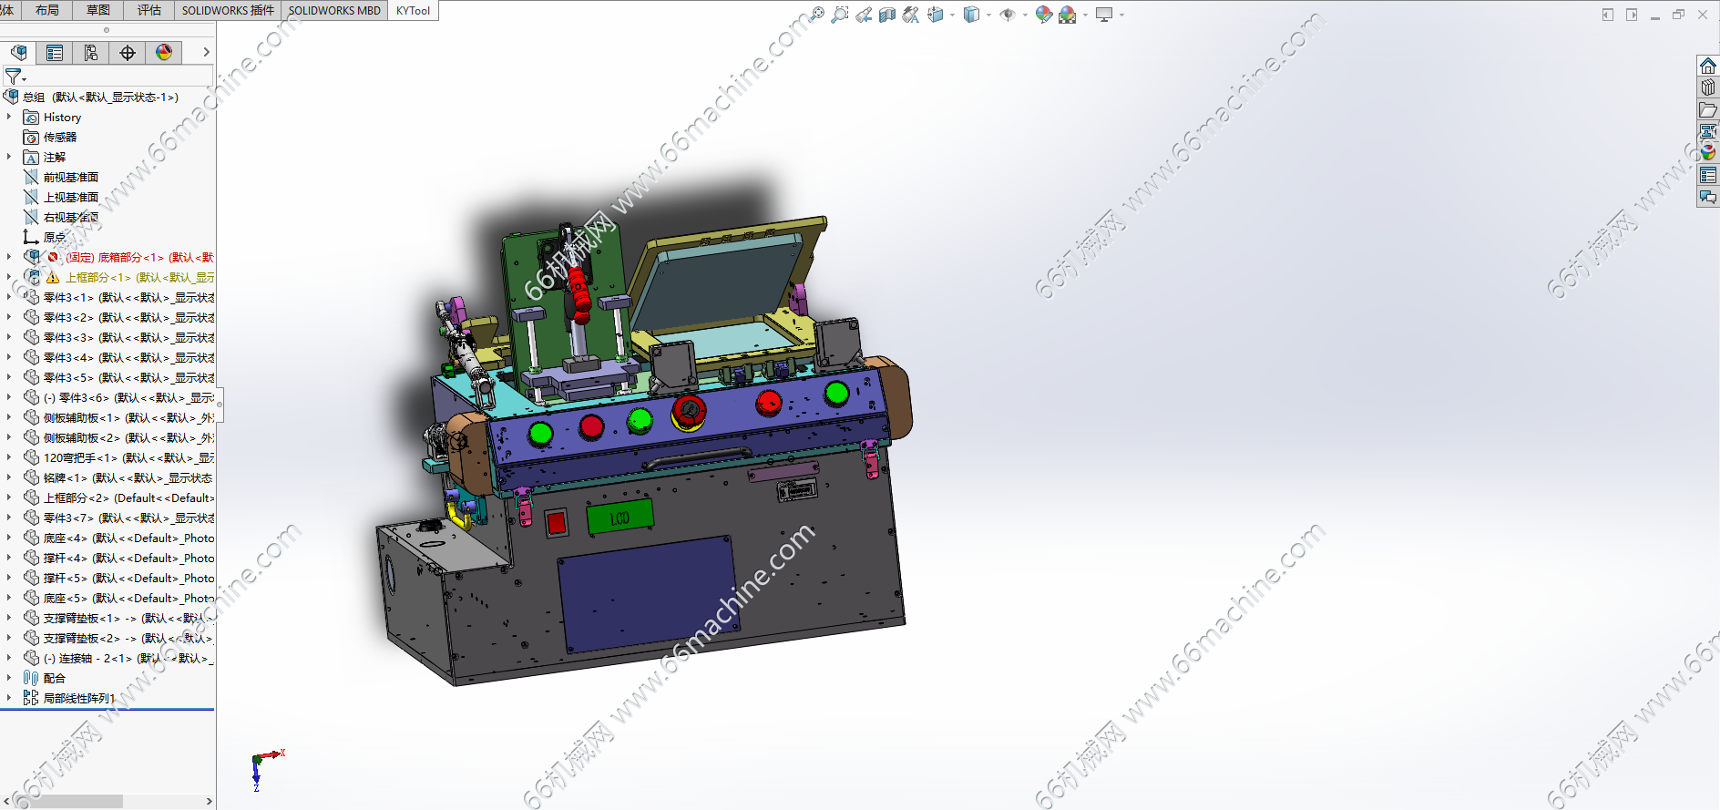This screenshot has width=1720, height=810.
Task: Select 局部线性阵列1 pattern feature
Action: click(x=69, y=698)
